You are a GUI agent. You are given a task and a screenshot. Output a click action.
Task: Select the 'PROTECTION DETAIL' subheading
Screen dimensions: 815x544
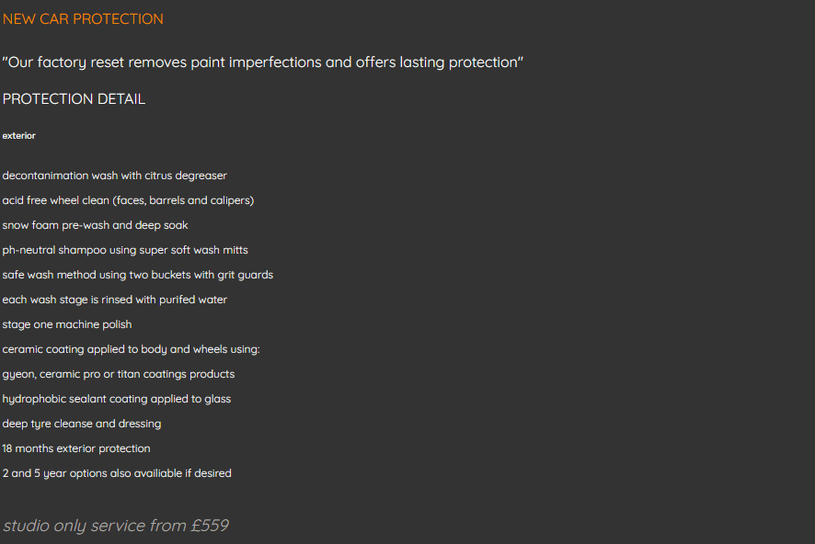click(x=74, y=99)
